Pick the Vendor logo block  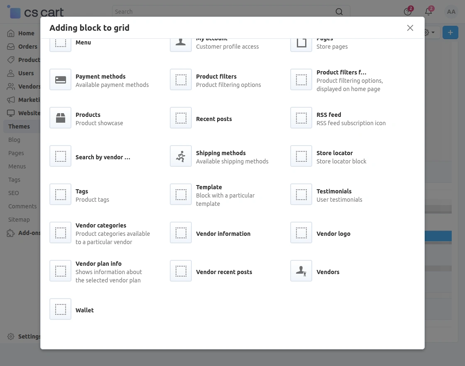coord(333,234)
